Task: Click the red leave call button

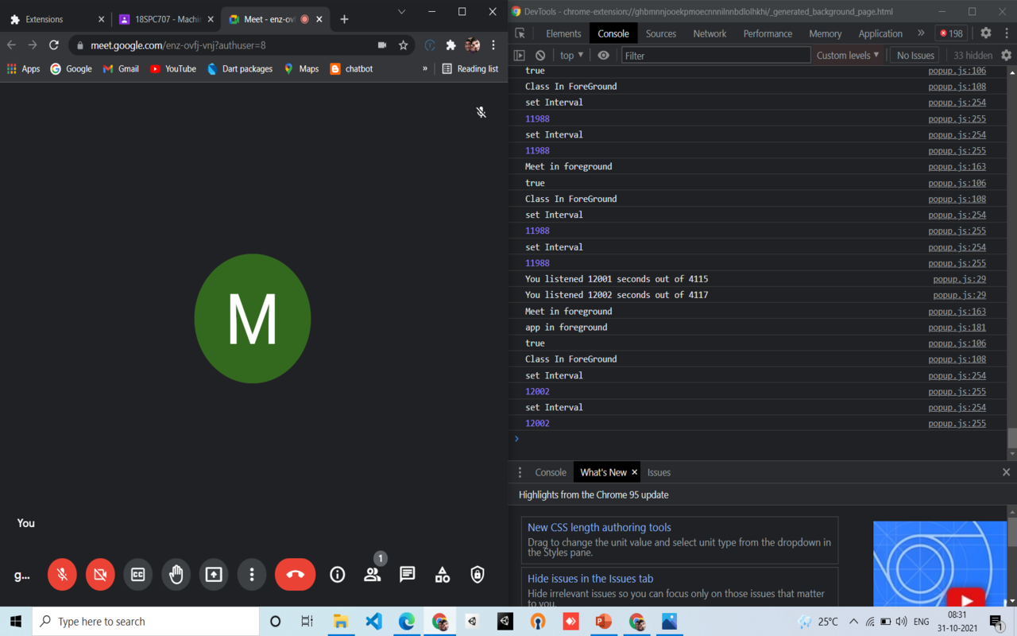Action: point(295,574)
